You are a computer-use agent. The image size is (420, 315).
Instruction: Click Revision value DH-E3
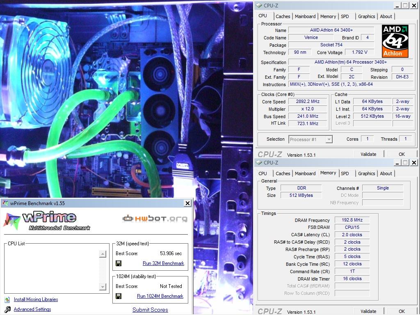point(402,77)
